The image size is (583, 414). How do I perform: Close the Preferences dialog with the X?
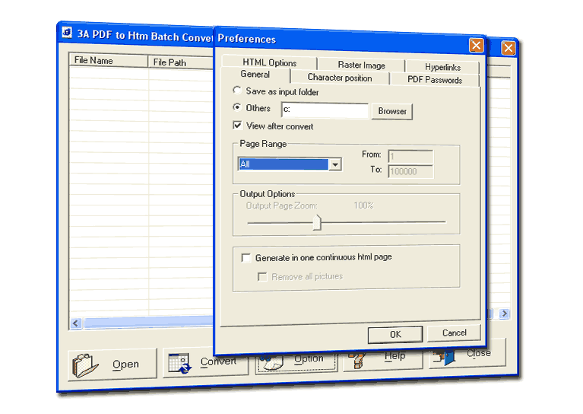click(x=476, y=46)
